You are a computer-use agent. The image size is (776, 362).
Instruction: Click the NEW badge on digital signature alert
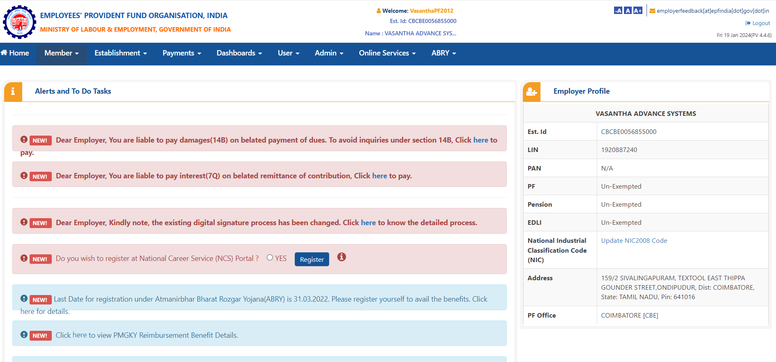click(x=40, y=223)
